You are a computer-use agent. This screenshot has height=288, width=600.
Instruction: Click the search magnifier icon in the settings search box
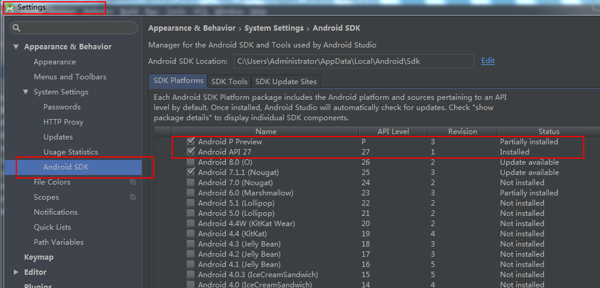(16, 28)
